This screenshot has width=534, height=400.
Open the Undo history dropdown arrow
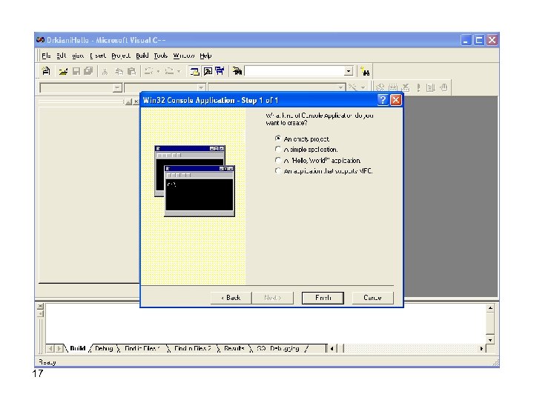coord(158,71)
